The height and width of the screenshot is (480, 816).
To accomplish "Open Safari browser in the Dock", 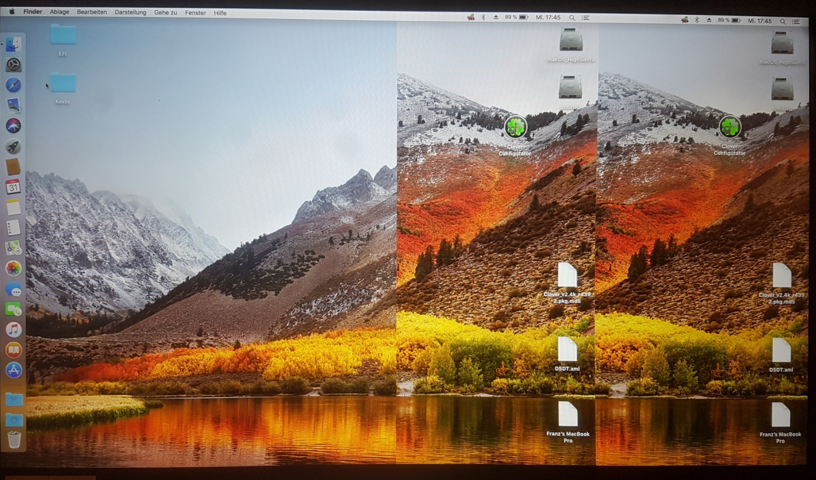I will tap(14, 85).
